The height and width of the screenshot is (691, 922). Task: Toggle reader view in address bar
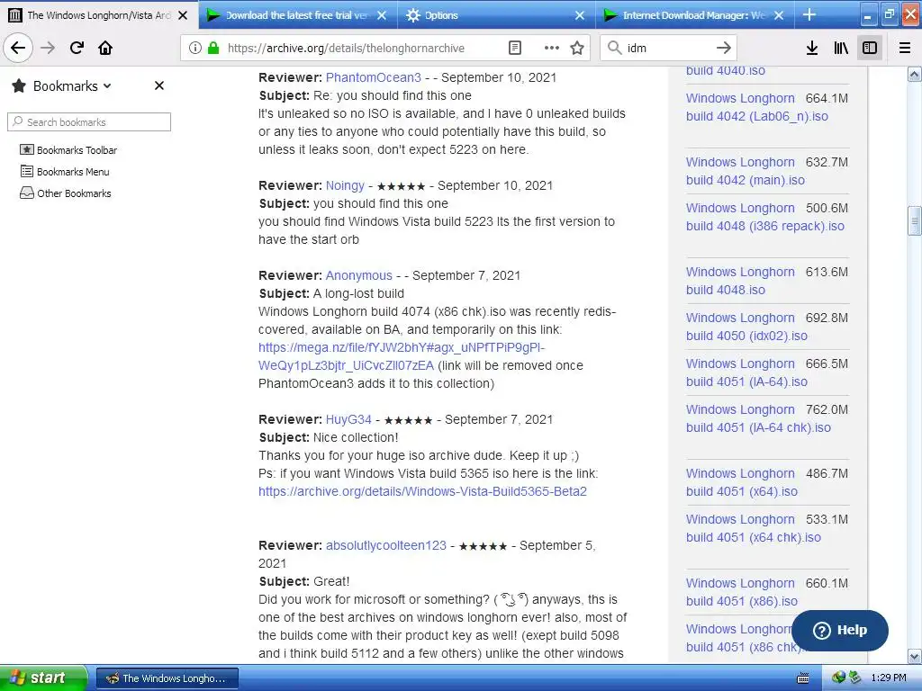(514, 48)
